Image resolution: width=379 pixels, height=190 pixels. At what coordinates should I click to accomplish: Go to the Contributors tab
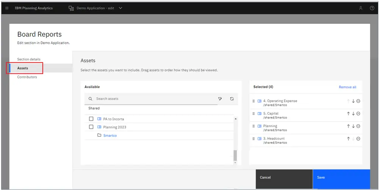point(27,77)
